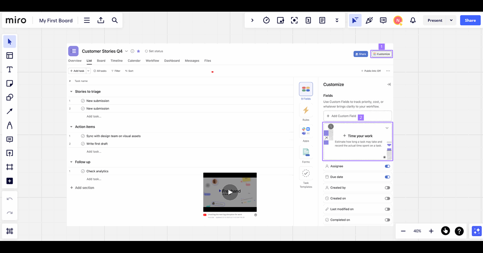The width and height of the screenshot is (483, 253).
Task: Select the Connection line arrow tool
Action: tap(10, 111)
